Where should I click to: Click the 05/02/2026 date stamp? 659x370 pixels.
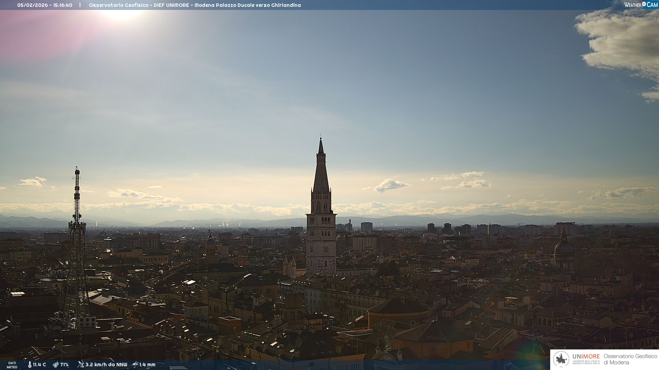coord(32,5)
